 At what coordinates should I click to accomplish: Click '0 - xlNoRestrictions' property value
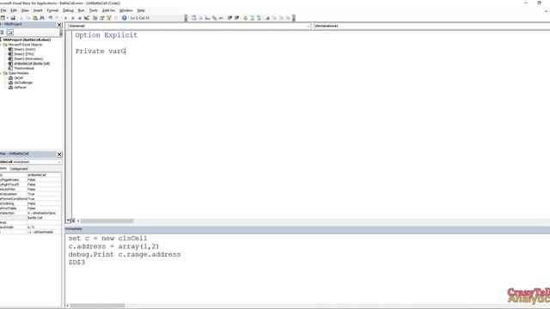tap(44, 213)
